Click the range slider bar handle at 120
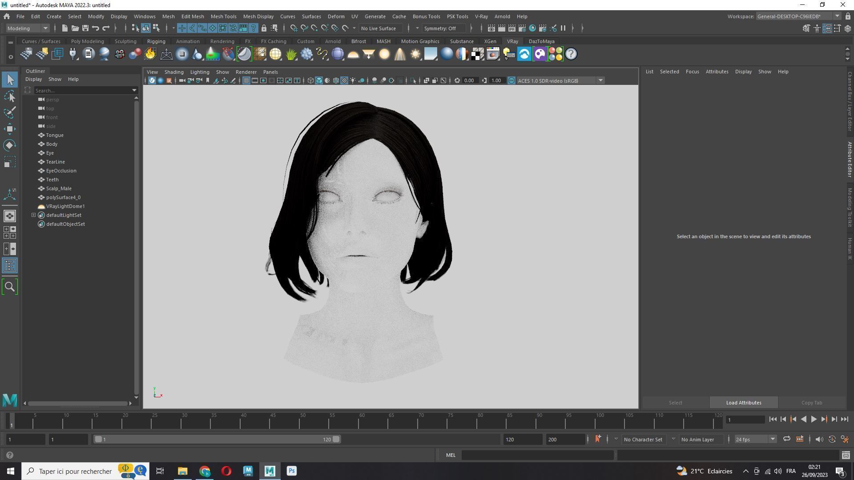 point(336,439)
